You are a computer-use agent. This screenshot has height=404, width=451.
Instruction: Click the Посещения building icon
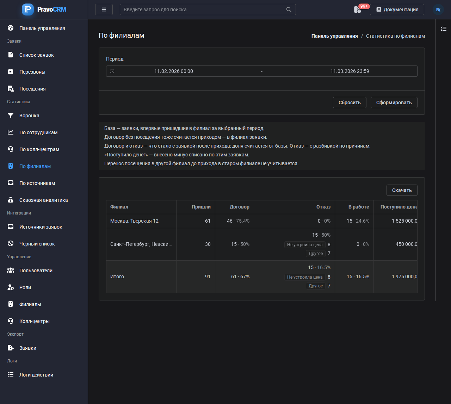(11, 89)
